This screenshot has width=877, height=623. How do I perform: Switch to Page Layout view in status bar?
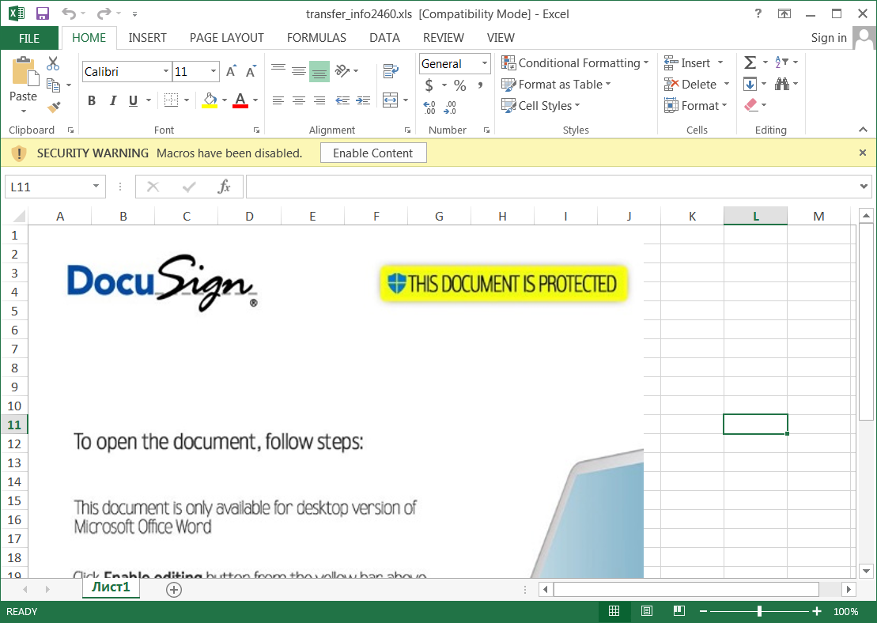pyautogui.click(x=646, y=610)
